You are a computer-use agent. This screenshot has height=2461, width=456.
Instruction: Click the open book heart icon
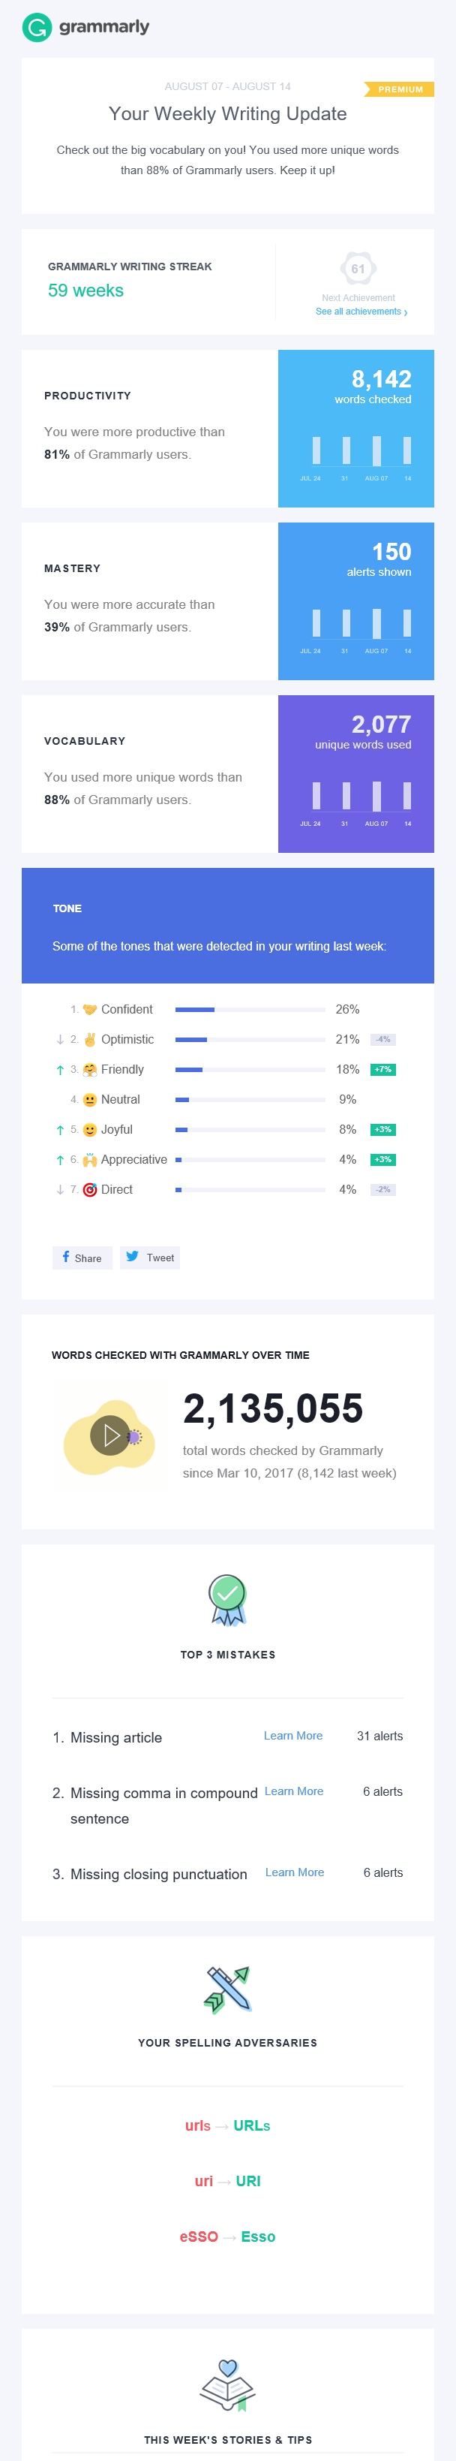(227, 2384)
